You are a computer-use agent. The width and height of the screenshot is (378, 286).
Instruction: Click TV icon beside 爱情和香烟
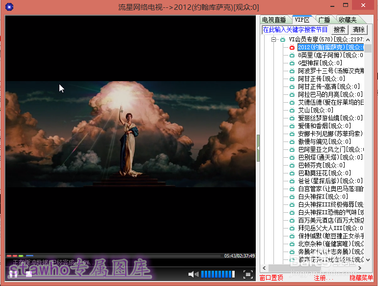pos(292,126)
